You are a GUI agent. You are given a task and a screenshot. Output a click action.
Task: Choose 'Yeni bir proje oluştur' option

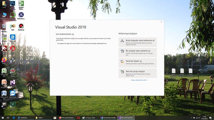point(138,73)
